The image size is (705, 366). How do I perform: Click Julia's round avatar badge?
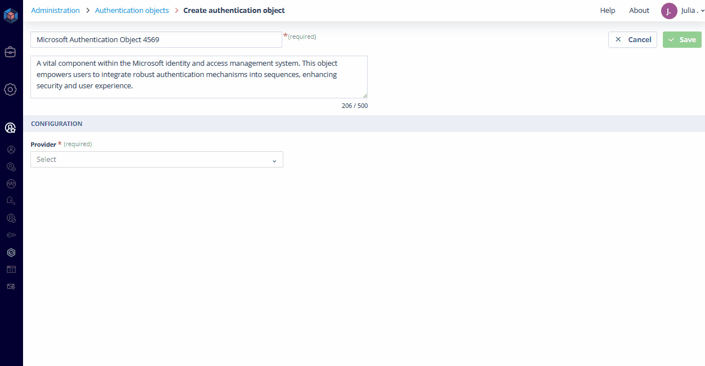[x=669, y=11]
